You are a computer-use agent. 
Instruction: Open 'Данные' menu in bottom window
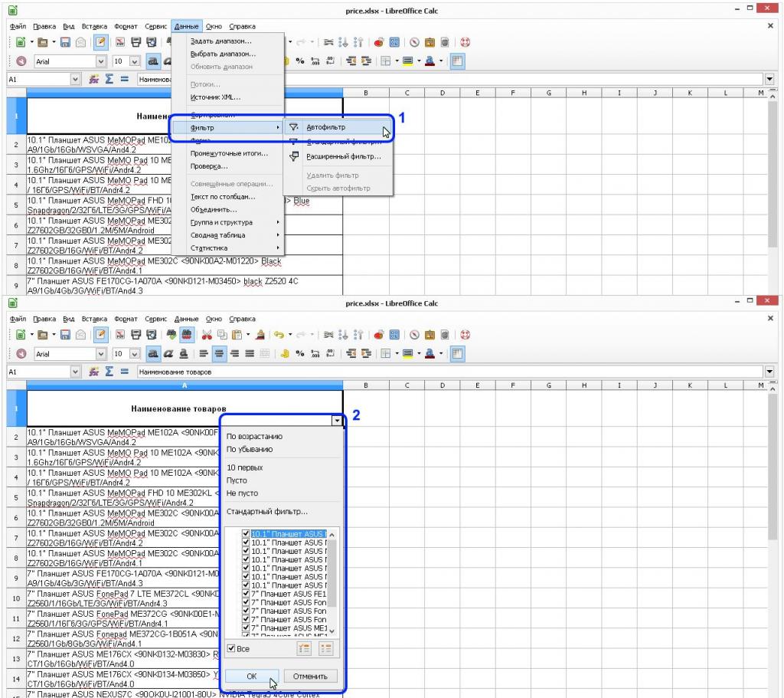(186, 319)
